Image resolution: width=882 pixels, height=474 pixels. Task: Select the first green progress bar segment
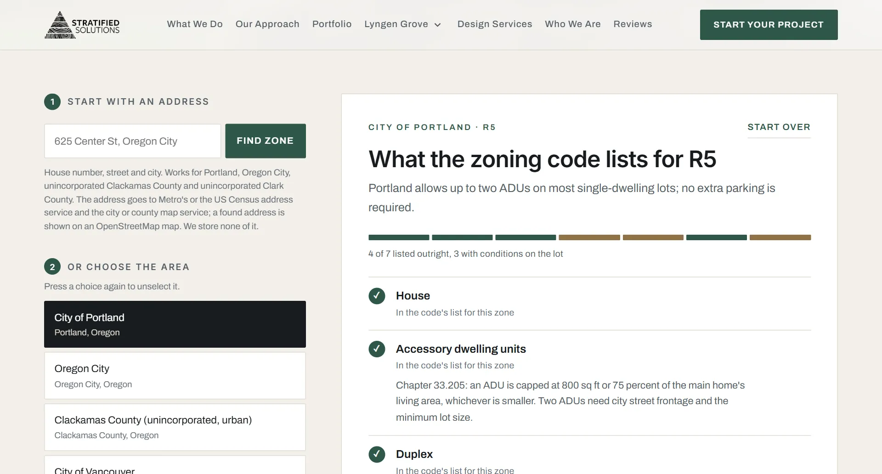tap(399, 237)
